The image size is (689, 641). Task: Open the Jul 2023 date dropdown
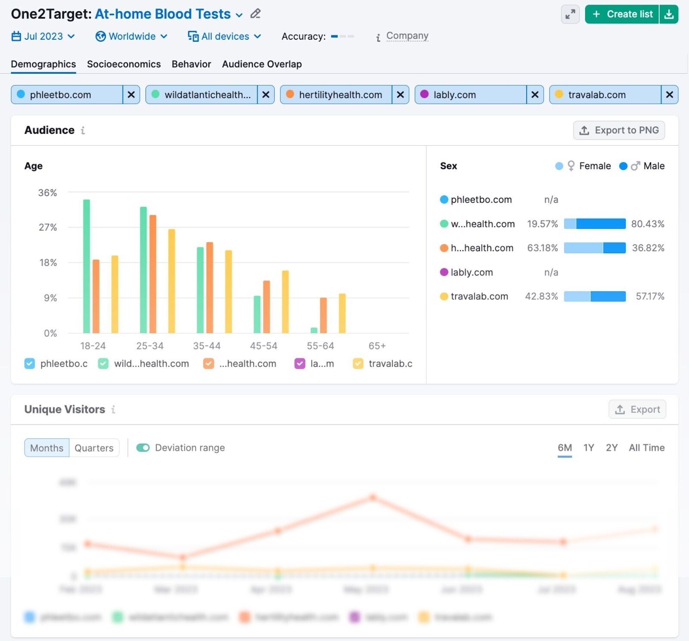pyautogui.click(x=43, y=36)
